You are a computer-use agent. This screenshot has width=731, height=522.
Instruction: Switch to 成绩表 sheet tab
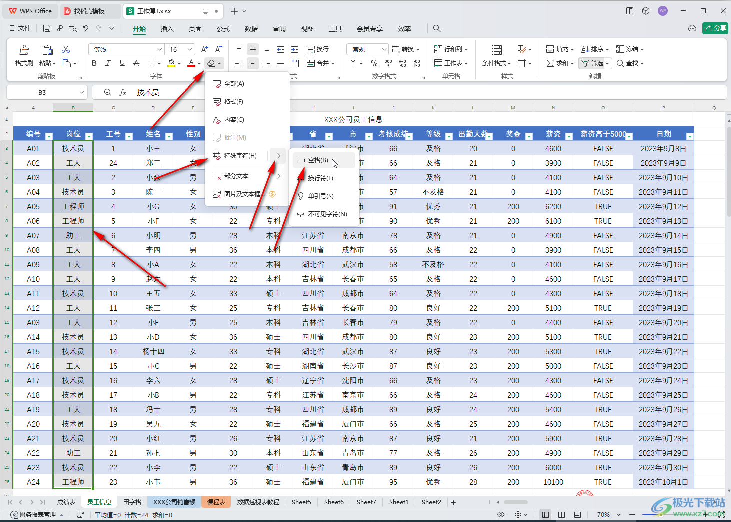(66, 502)
